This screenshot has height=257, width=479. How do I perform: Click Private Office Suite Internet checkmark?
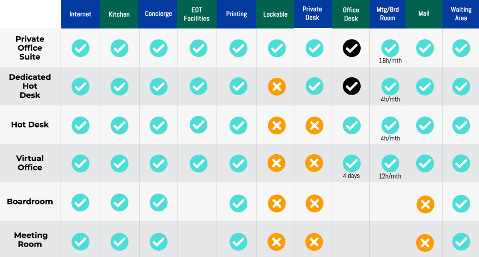[x=80, y=48]
